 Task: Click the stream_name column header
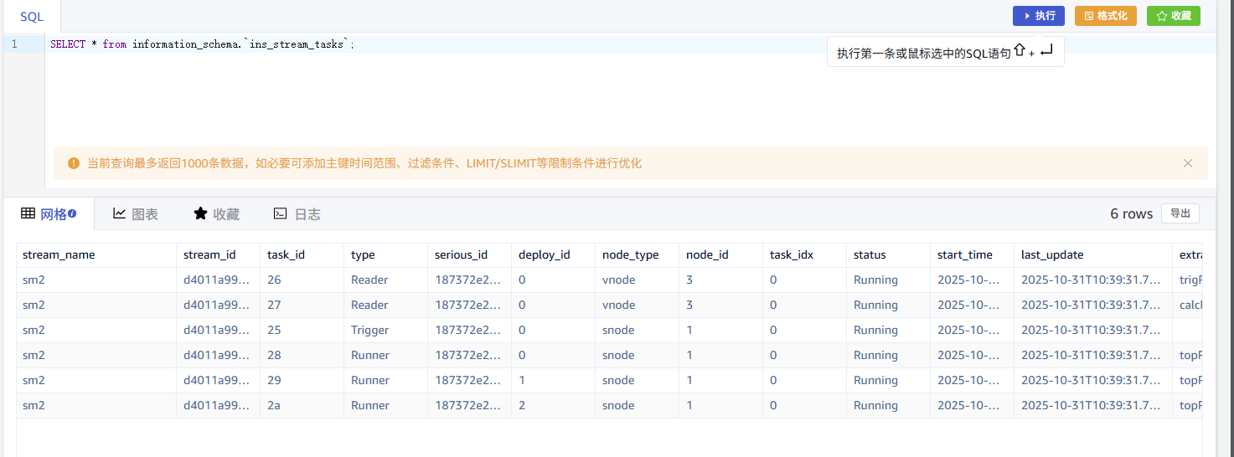point(59,254)
